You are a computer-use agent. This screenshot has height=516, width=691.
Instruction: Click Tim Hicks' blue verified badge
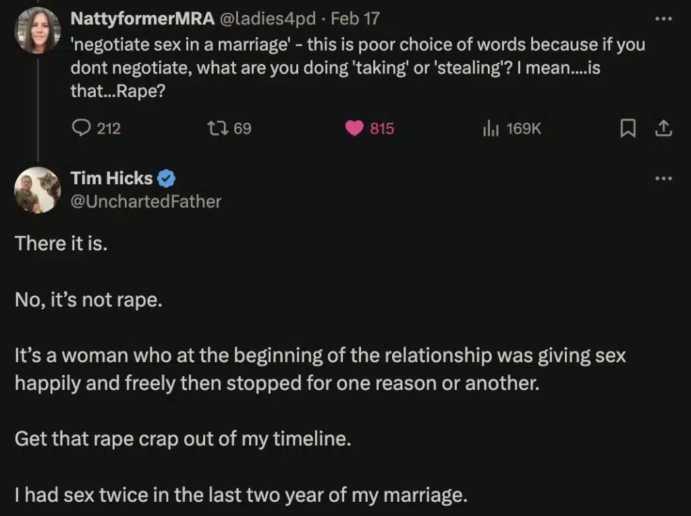point(167,179)
